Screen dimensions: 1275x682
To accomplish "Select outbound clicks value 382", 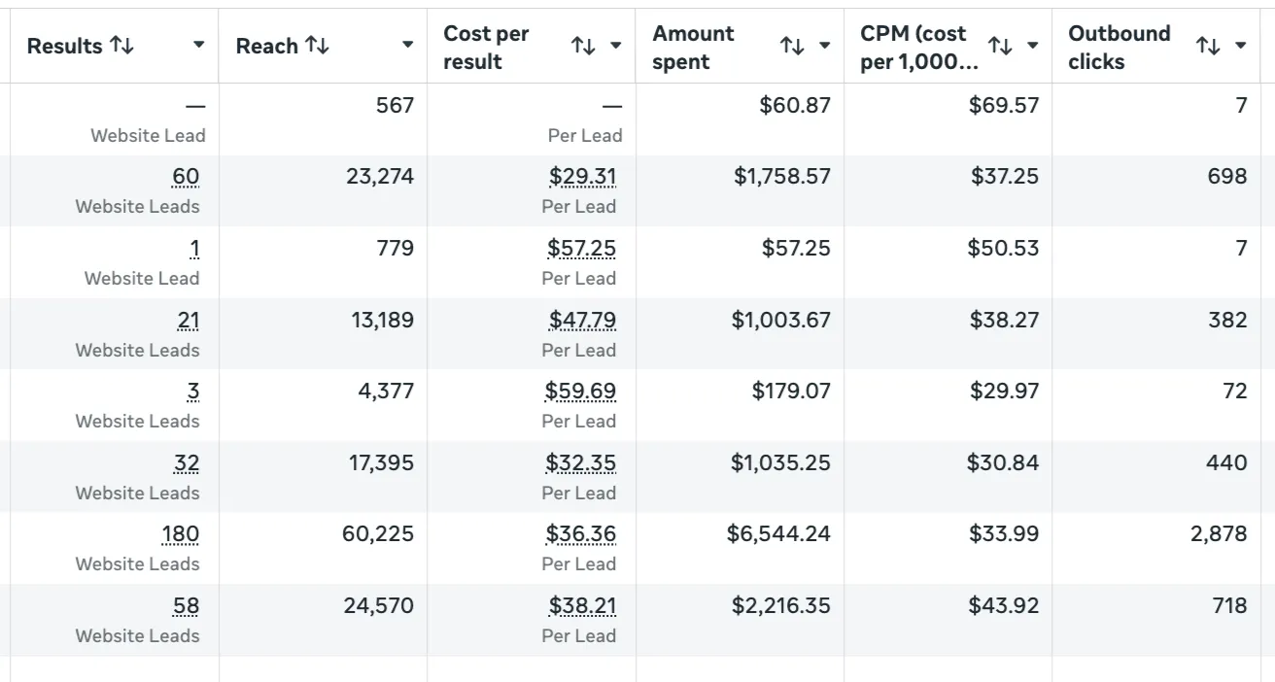I will 1227,320.
